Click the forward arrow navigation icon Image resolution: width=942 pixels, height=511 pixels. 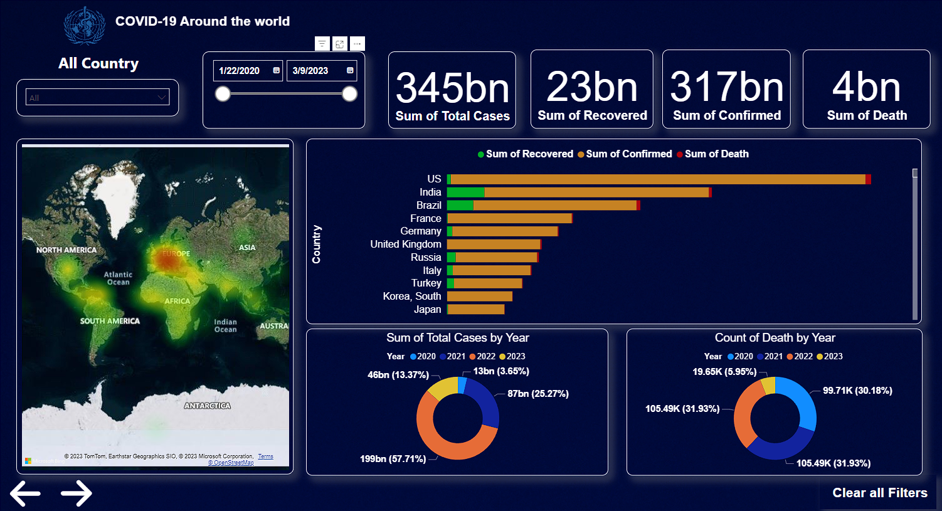click(x=77, y=493)
